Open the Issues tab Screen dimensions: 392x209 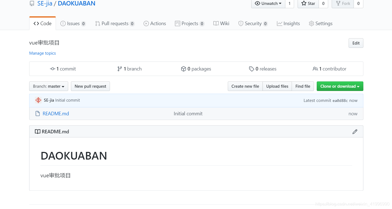click(73, 23)
